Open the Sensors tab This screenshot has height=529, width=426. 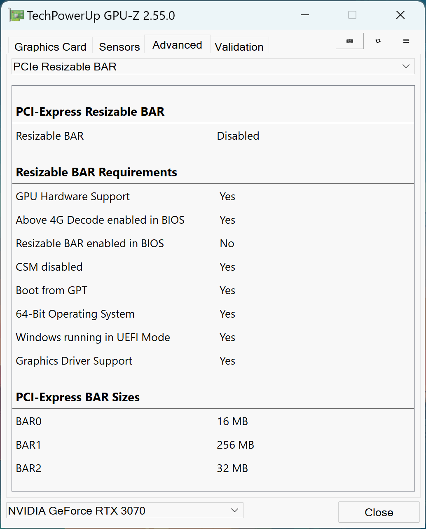[x=119, y=47]
